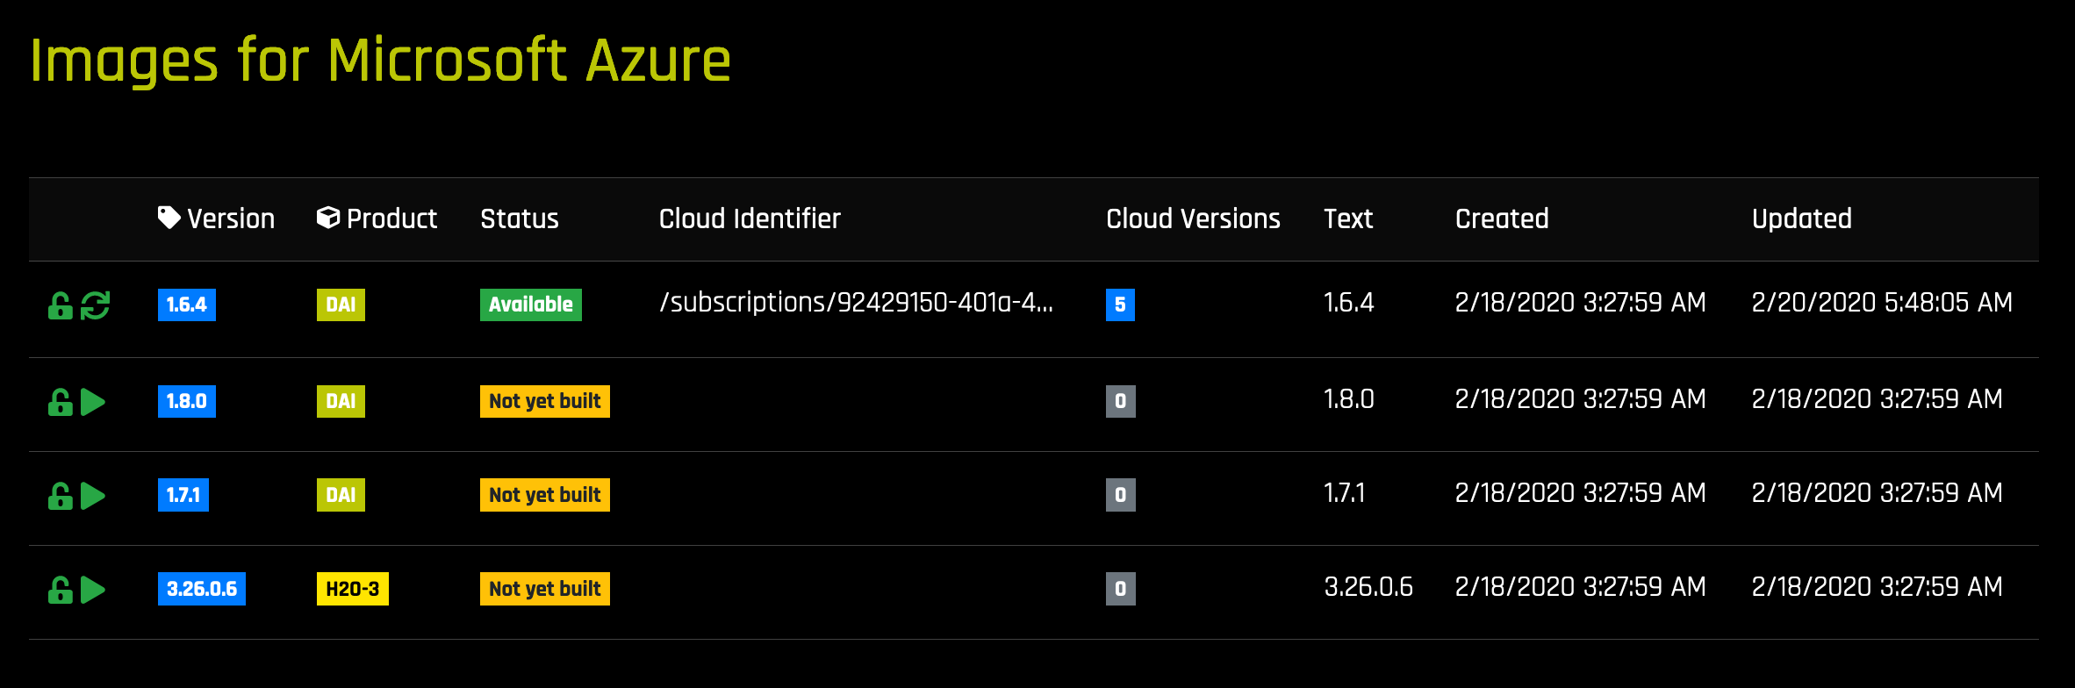2075x688 pixels.
Task: Click the Text cell reading 1.6.4
Action: [x=1349, y=303]
